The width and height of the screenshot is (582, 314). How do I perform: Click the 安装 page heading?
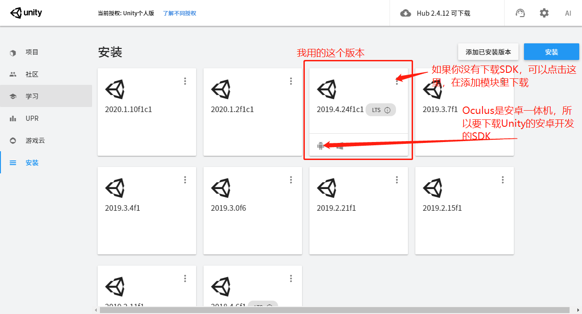point(110,52)
